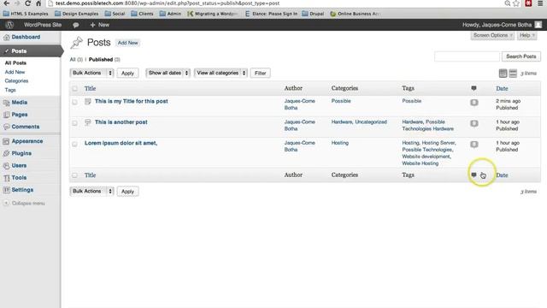This screenshot has height=308, width=547.
Task: Open 'Lorem ipsum dolor sit amet,' post link
Action: coord(121,143)
